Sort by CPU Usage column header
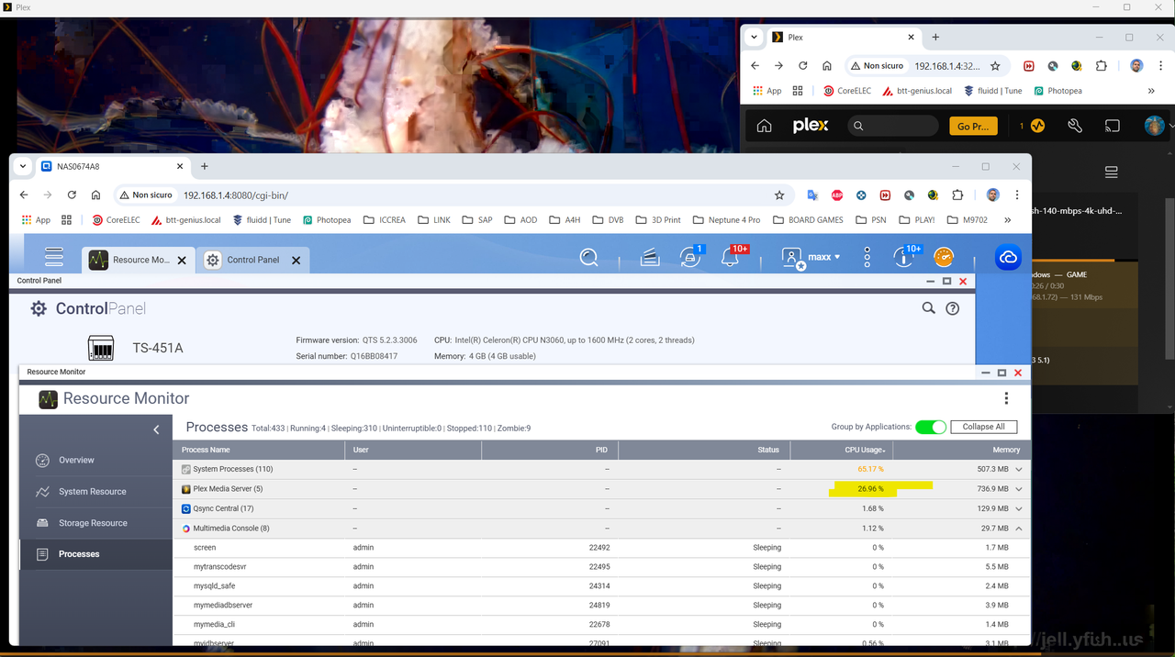1175x657 pixels. 841,450
